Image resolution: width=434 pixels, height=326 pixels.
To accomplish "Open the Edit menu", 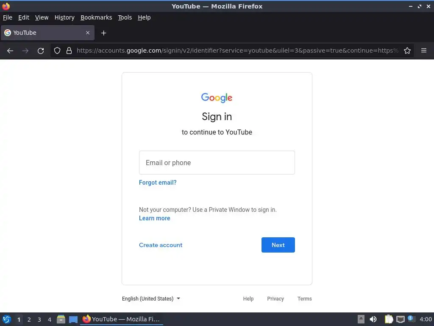I will click(24, 17).
